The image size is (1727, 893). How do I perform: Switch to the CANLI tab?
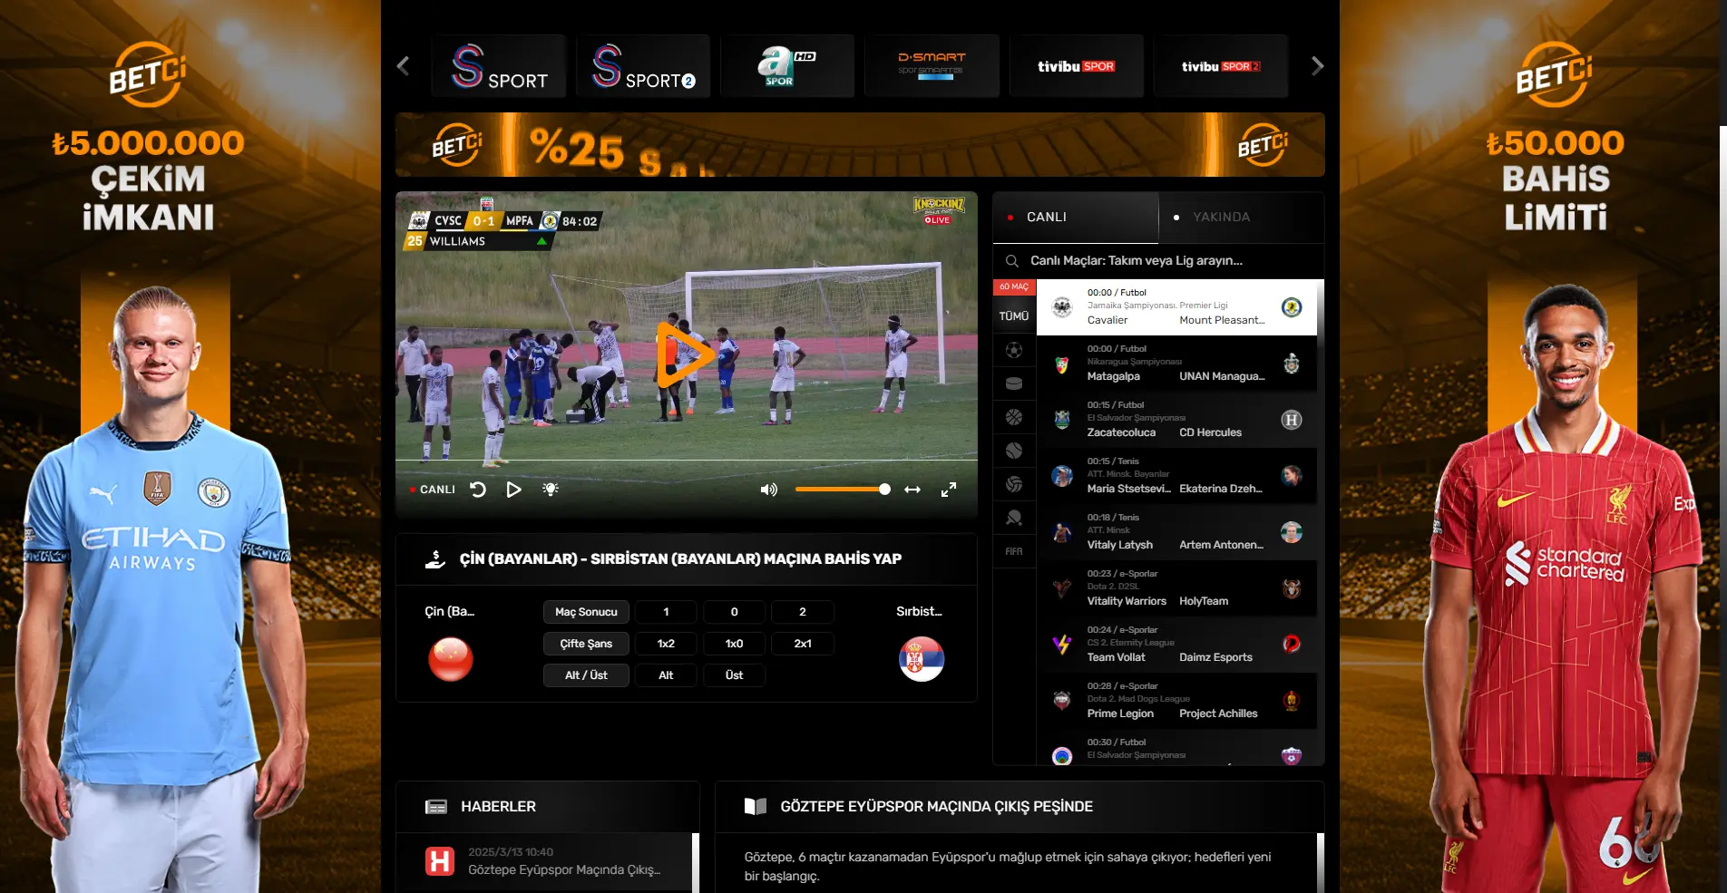coord(1048,218)
